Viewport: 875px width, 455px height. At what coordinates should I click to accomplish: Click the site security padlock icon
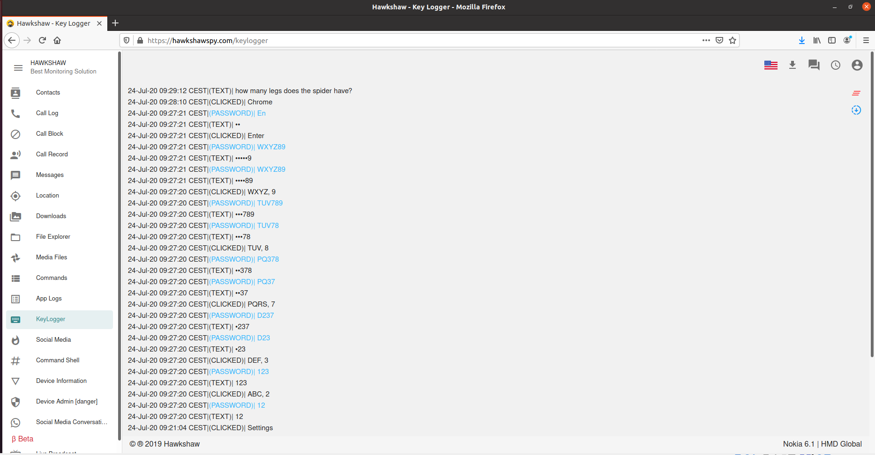[x=140, y=40]
